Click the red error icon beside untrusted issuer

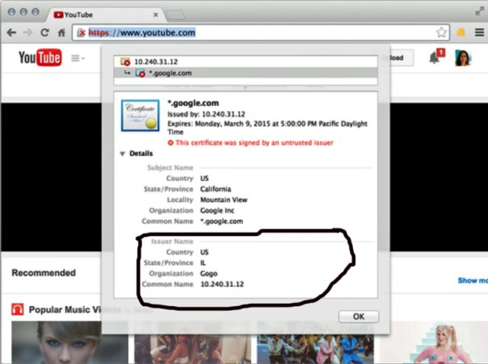(171, 142)
